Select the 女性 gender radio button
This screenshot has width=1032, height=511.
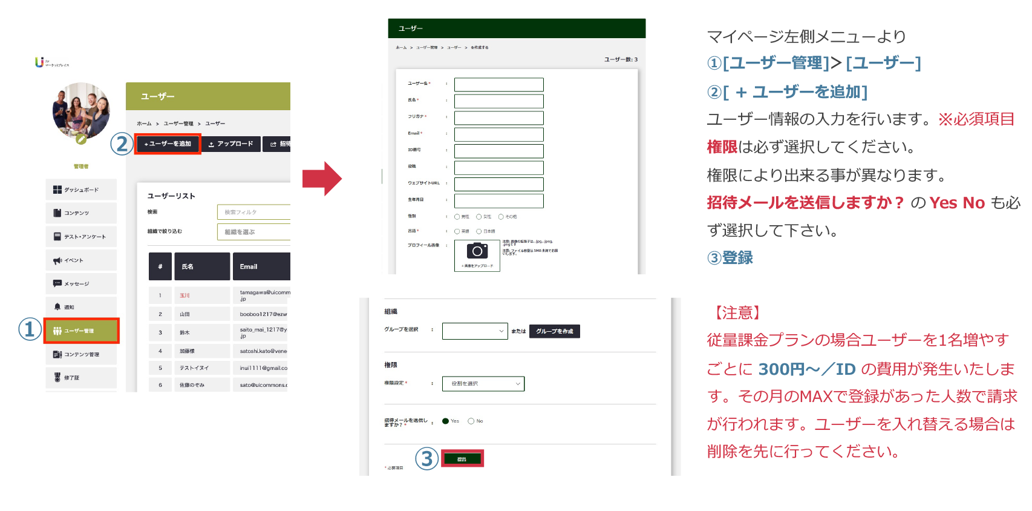point(479,217)
